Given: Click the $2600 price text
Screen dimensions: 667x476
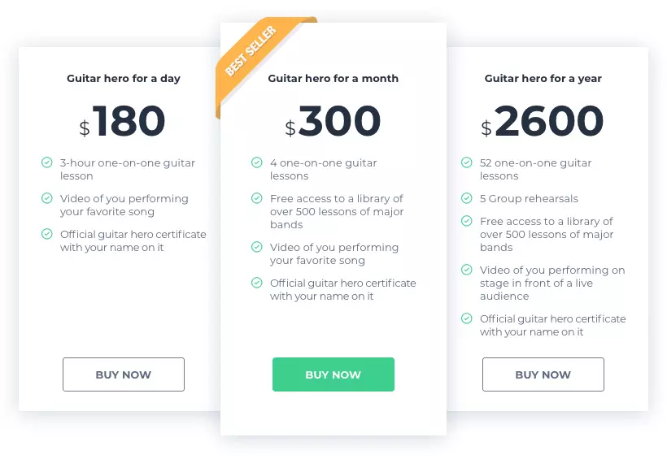Looking at the screenshot, I should pos(542,121).
